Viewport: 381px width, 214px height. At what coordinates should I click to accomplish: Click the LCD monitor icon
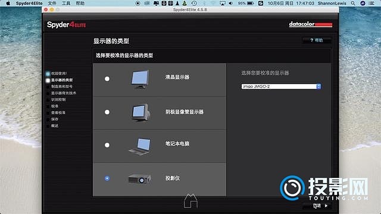pyautogui.click(x=140, y=79)
